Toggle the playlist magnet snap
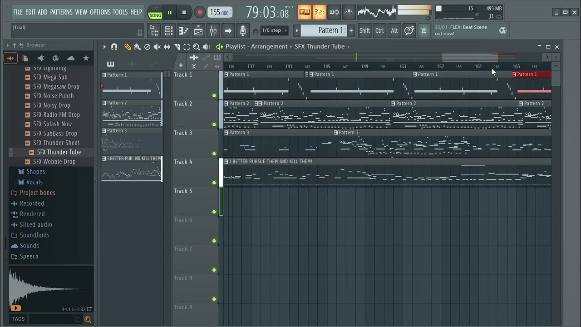 click(114, 47)
